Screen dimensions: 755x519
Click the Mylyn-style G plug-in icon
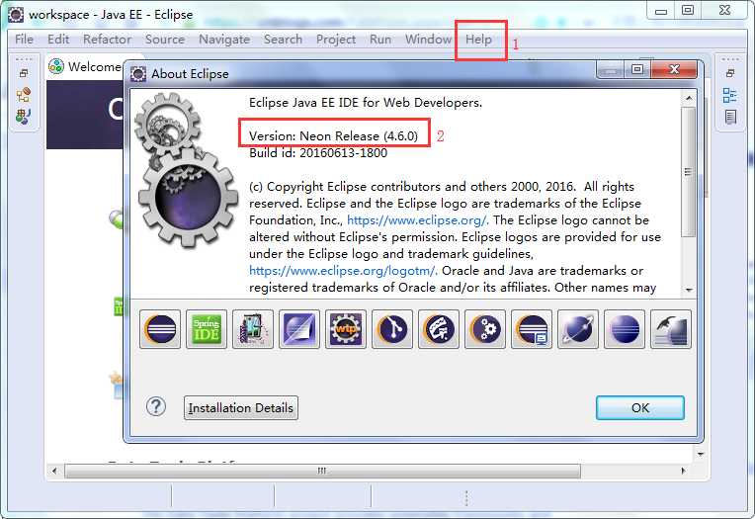(x=439, y=329)
